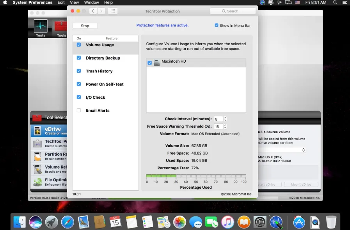Open Finder from the dock

click(20, 222)
